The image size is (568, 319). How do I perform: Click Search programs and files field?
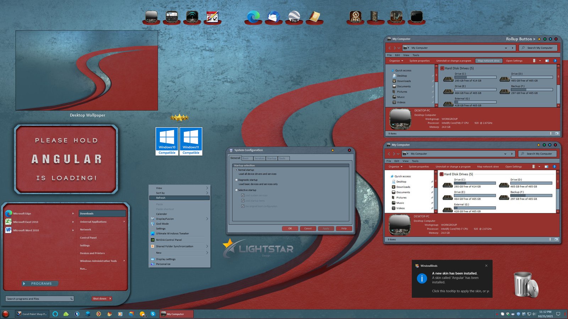[x=40, y=299]
